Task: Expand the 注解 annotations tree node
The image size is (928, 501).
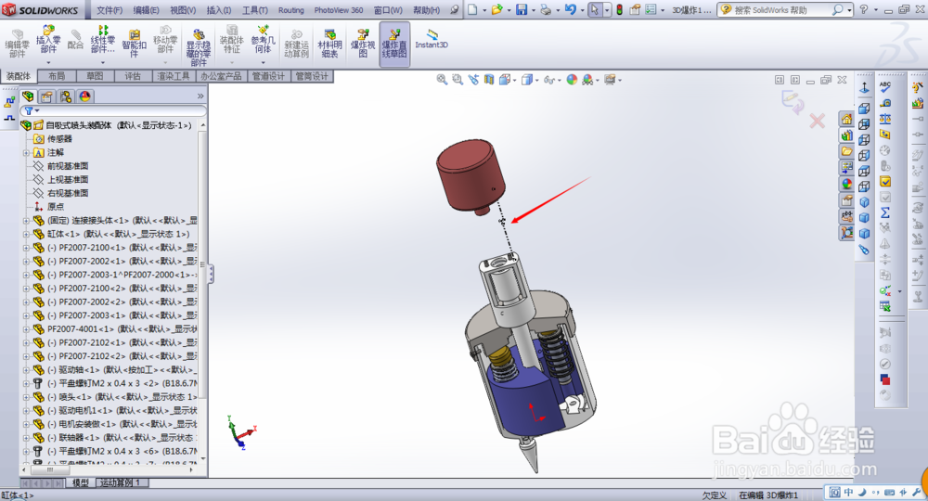Action: [x=26, y=152]
